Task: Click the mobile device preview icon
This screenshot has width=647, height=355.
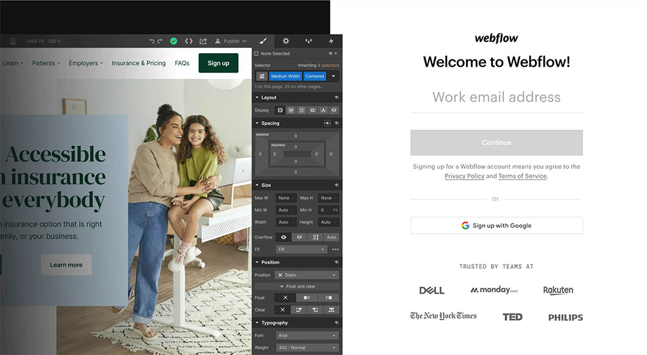Action: click(x=13, y=41)
